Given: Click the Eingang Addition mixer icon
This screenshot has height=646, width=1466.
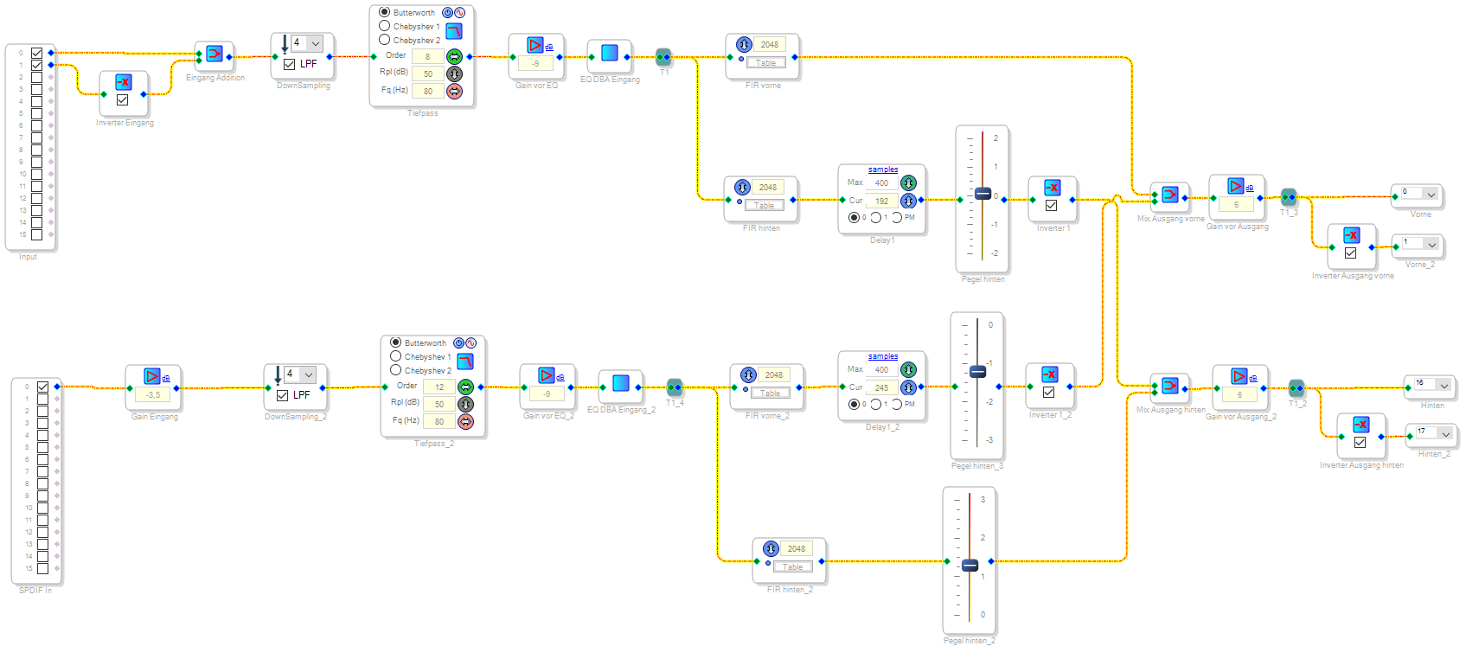Looking at the screenshot, I should pos(214,54).
